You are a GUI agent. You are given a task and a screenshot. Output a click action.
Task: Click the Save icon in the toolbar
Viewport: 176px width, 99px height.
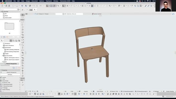coord(6,6)
